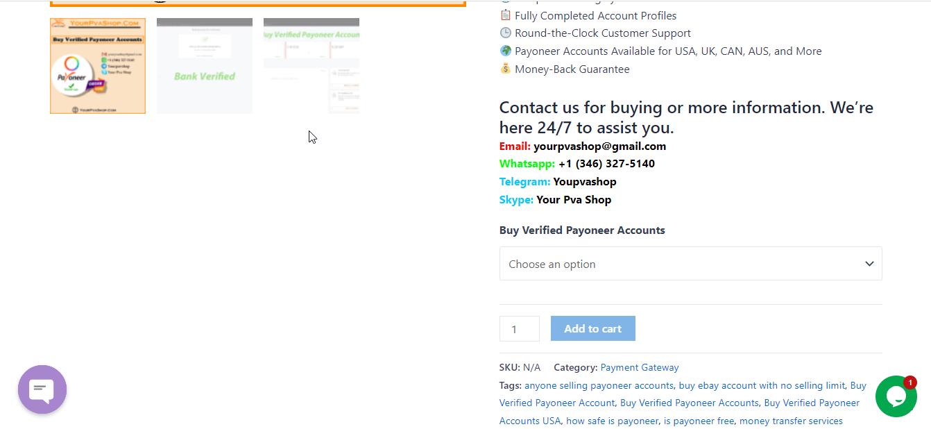
Task: Select the third product gallery thumbnail
Action: coord(311,66)
